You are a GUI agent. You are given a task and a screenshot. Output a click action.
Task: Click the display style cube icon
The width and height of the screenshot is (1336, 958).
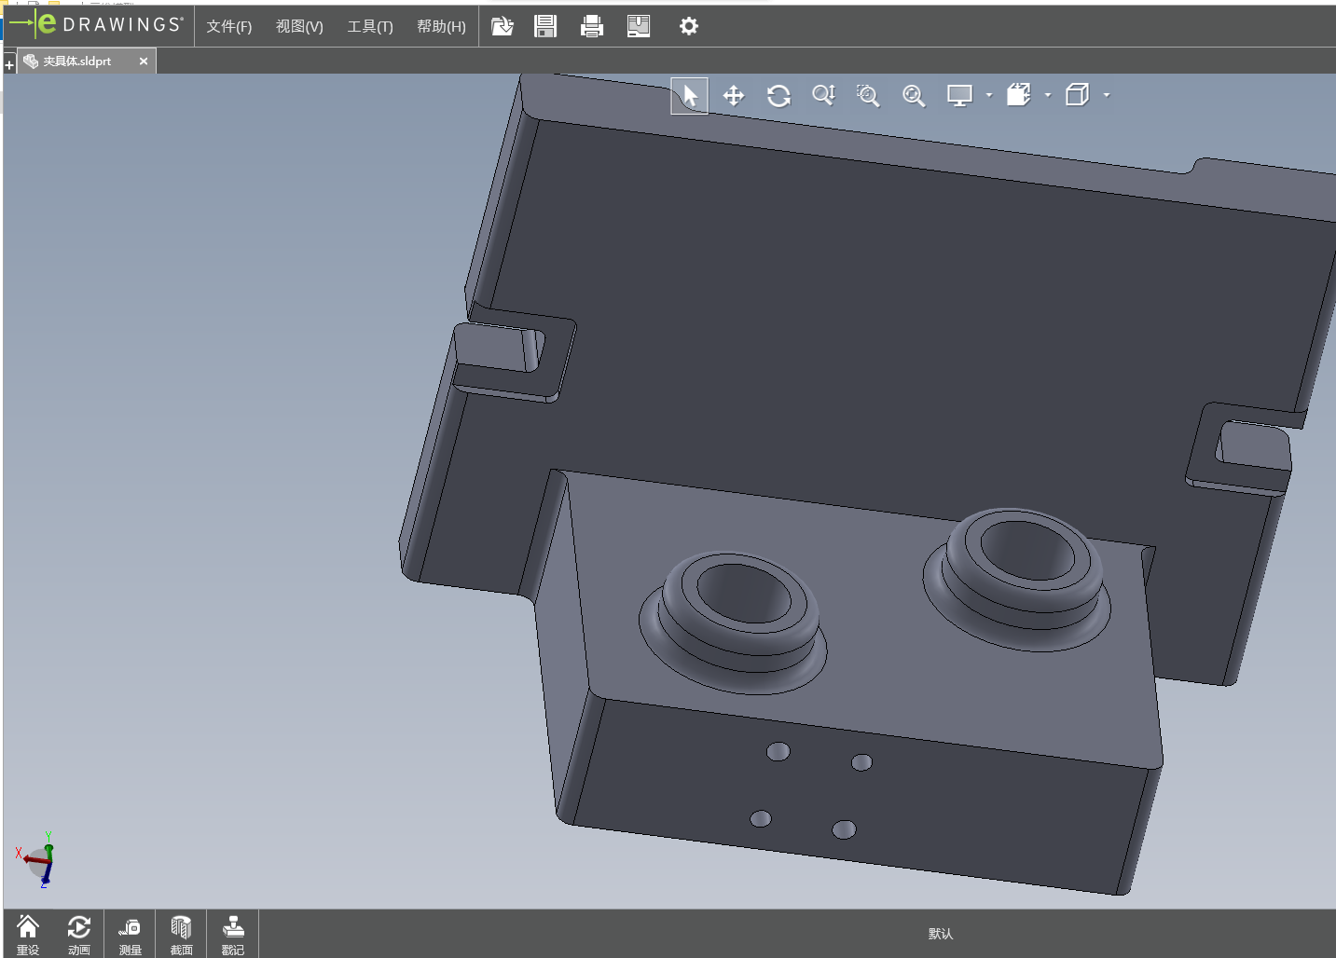(x=1018, y=95)
